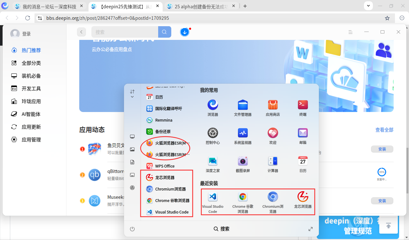Click the 95% install progress indicator
Screen dimensions: 409x240
point(382,172)
